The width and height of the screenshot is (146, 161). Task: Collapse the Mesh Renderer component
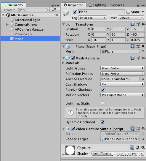[63, 58]
